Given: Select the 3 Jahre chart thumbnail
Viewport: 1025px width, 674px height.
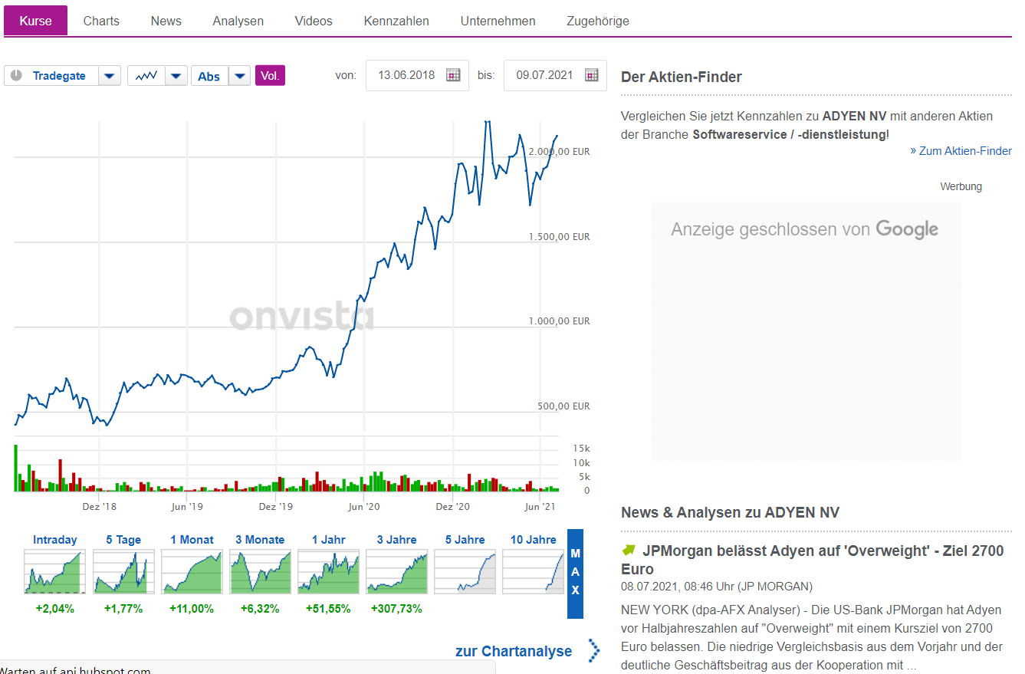Looking at the screenshot, I should pos(396,570).
